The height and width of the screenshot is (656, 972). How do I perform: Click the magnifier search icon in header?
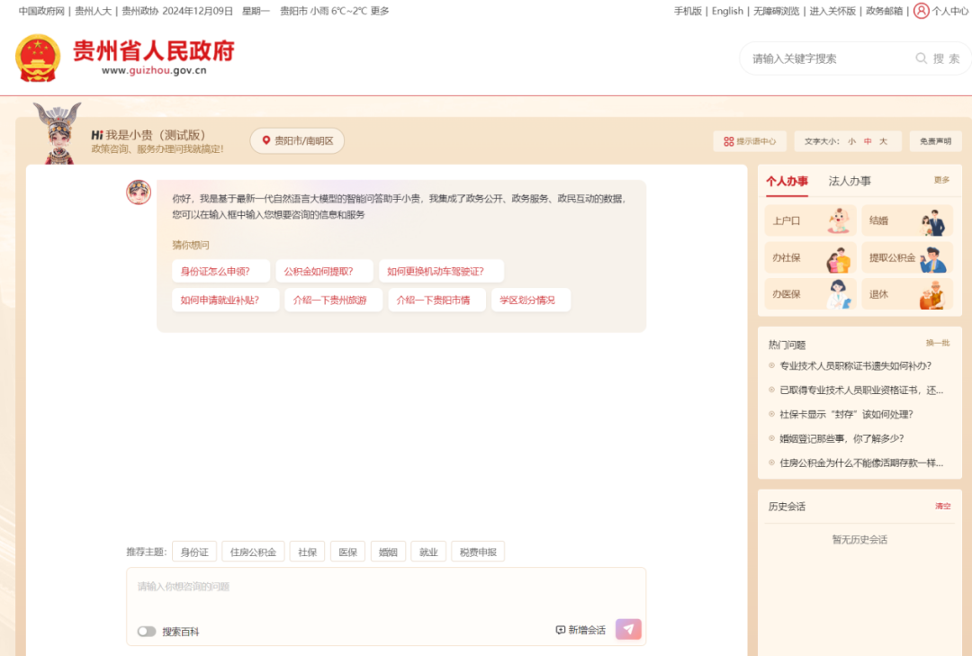[x=920, y=58]
